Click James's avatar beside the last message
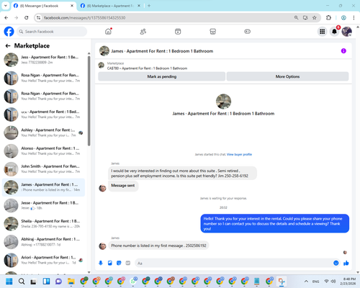Screen dimensions: 360x288 [102, 246]
